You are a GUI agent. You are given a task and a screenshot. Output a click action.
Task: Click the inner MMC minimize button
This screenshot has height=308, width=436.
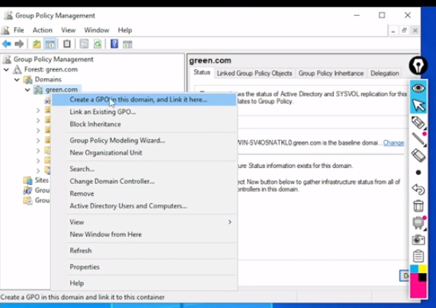pos(393,30)
